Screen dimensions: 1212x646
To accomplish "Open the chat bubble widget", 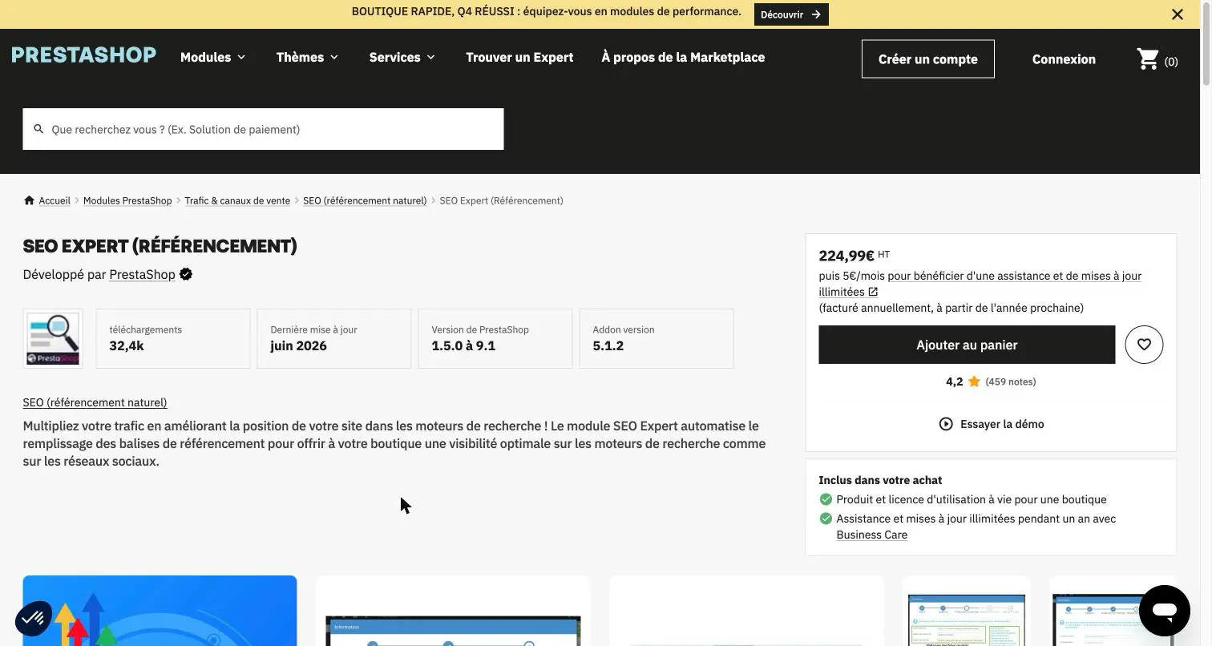I will pyautogui.click(x=1165, y=611).
